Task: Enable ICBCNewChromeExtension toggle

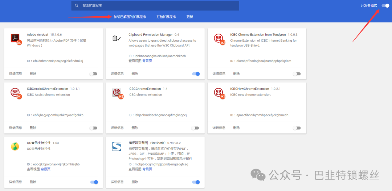Action: [297, 128]
